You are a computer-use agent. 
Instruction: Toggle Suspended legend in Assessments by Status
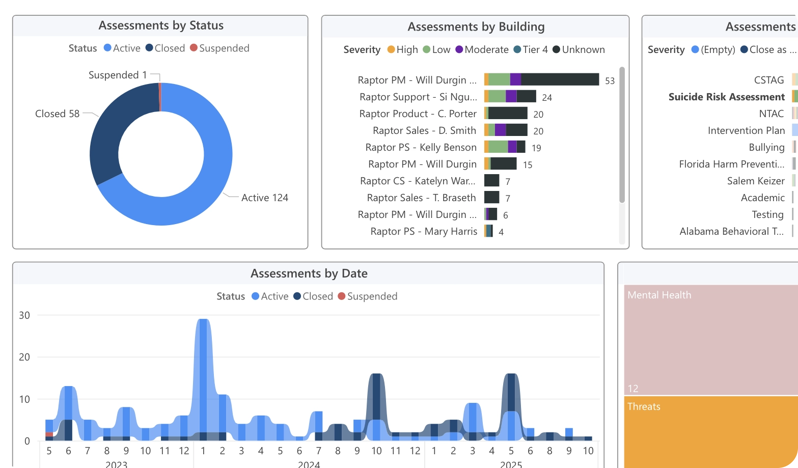(219, 48)
